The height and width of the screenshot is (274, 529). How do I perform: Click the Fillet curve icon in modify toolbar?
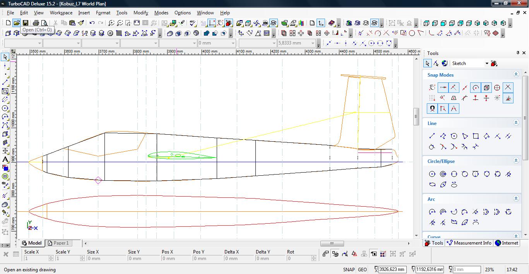431,33
